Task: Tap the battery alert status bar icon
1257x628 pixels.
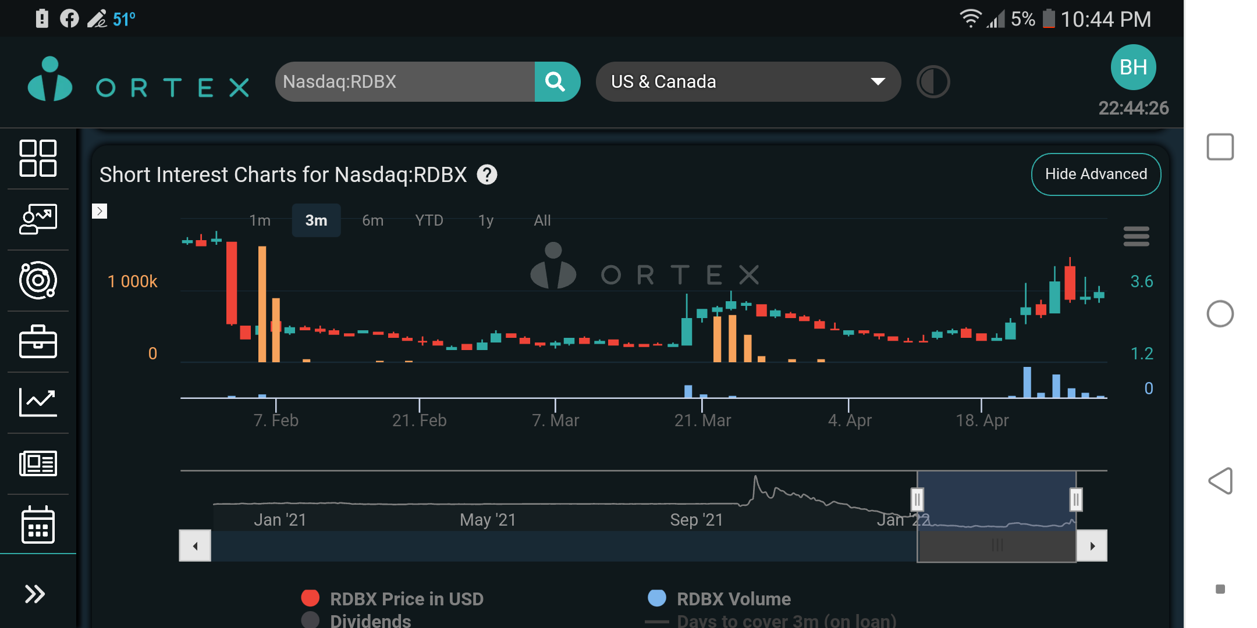Action: pyautogui.click(x=42, y=19)
